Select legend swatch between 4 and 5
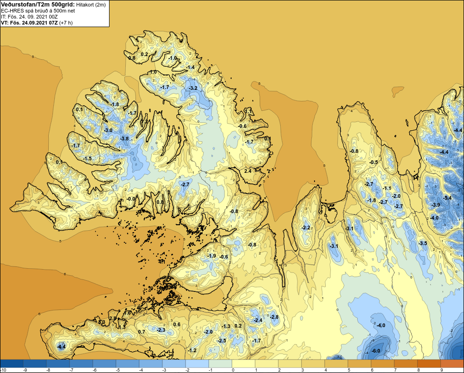The width and height of the screenshot is (464, 373). pyautogui.click(x=336, y=363)
